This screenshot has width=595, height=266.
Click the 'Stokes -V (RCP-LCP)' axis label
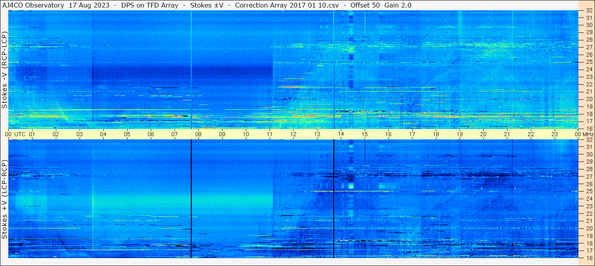point(4,69)
